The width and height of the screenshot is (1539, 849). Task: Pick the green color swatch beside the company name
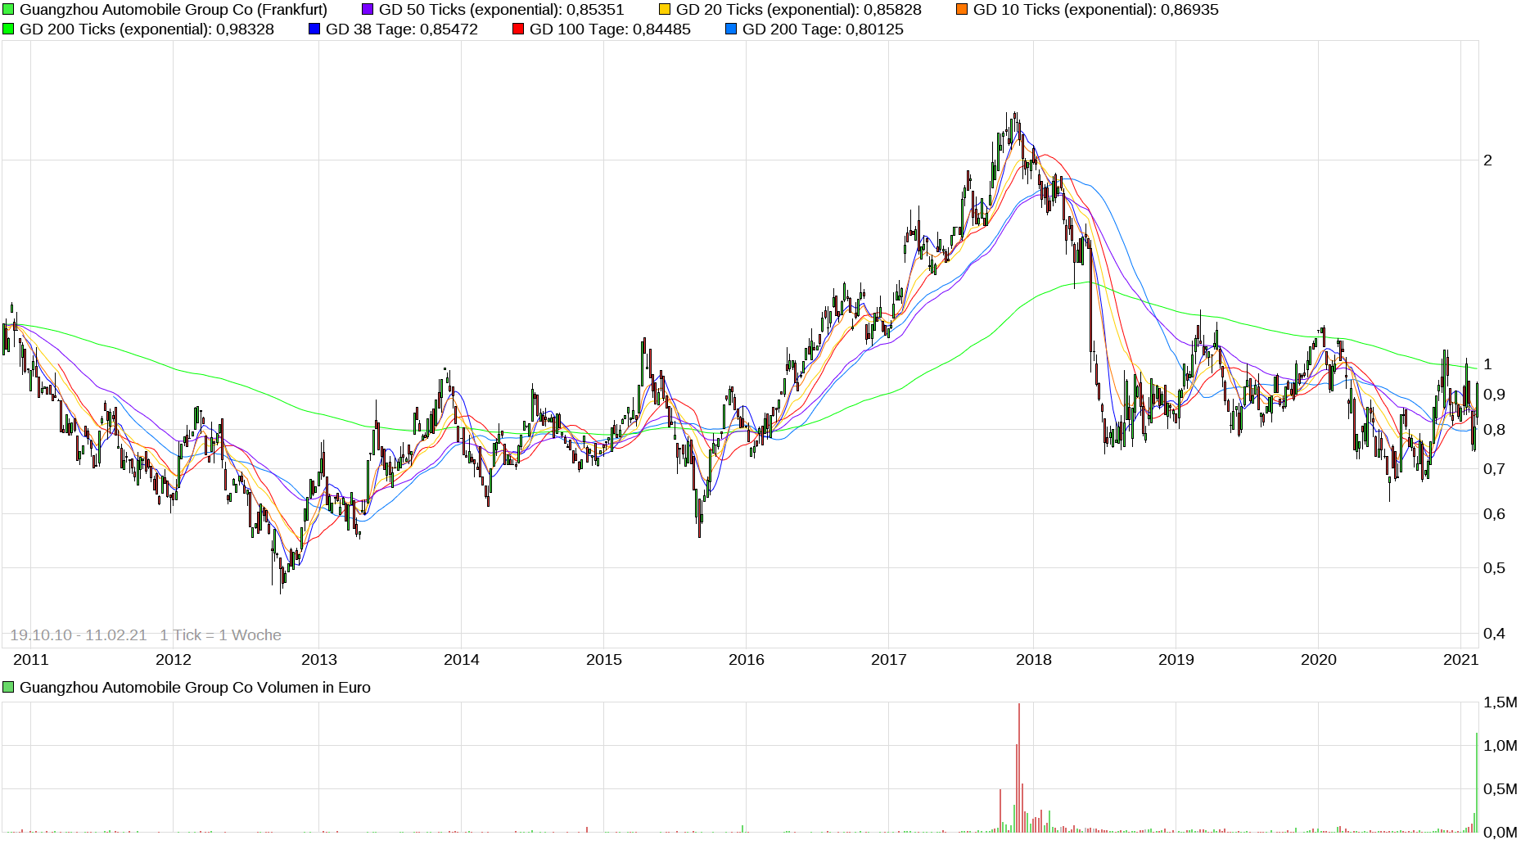10,10
